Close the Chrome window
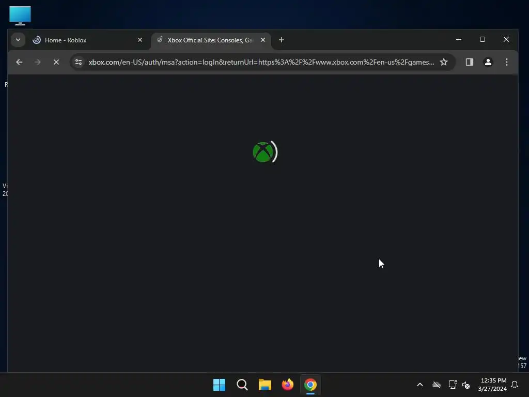The width and height of the screenshot is (529, 397). [506, 39]
